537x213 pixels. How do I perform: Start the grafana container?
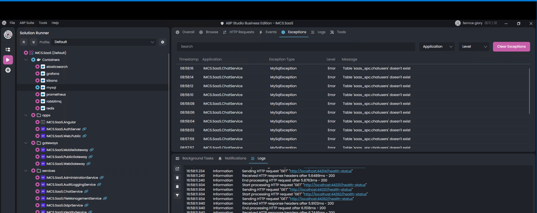point(37,74)
